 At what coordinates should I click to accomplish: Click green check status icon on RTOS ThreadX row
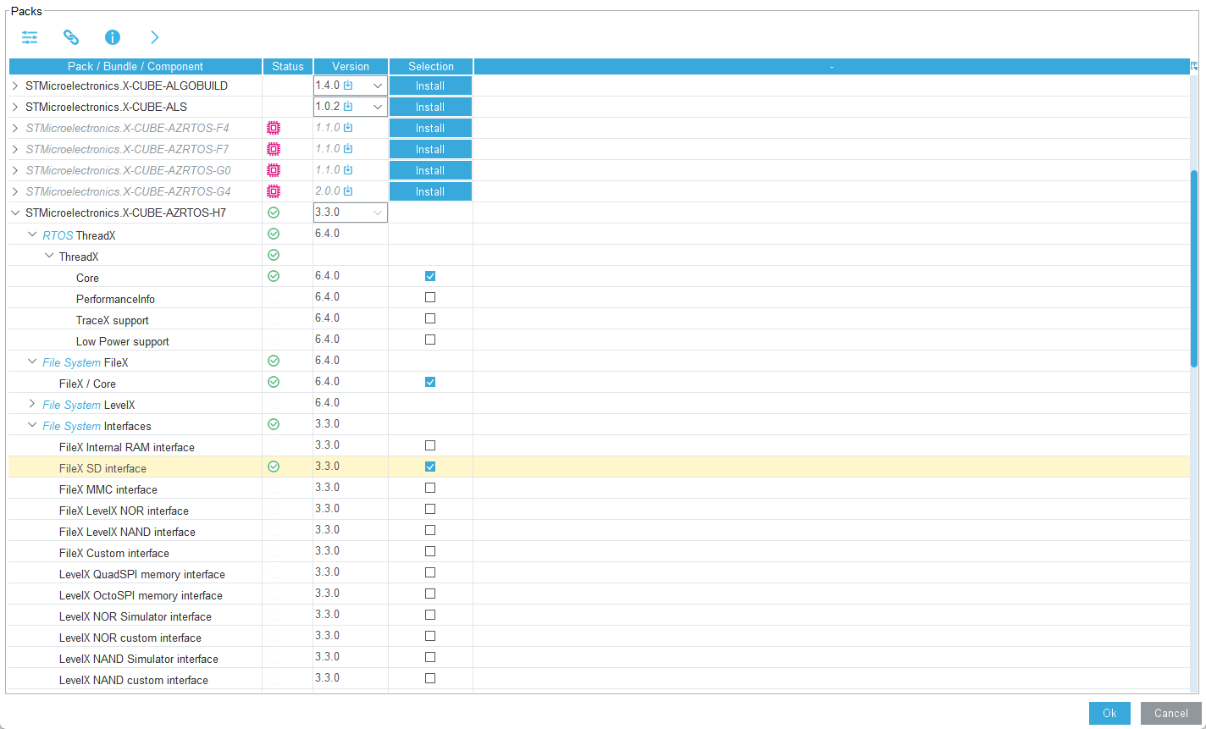click(x=274, y=234)
